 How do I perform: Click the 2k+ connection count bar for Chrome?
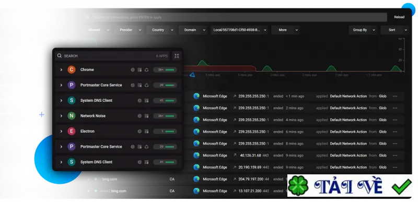(165, 70)
